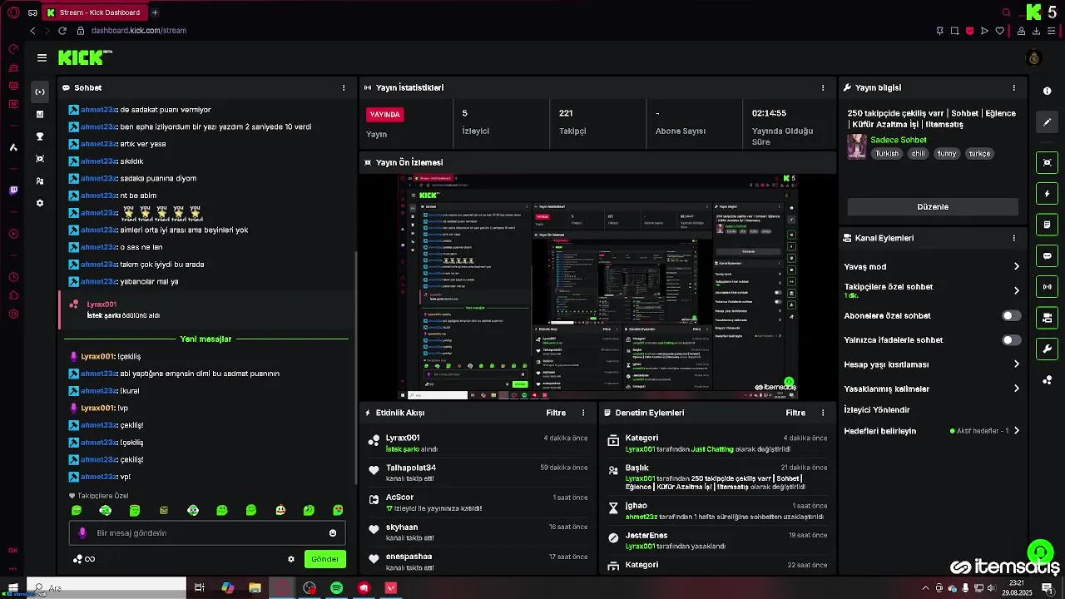The height and width of the screenshot is (599, 1065).
Task: Open the Sadece Sohbet category link
Action: click(x=898, y=140)
